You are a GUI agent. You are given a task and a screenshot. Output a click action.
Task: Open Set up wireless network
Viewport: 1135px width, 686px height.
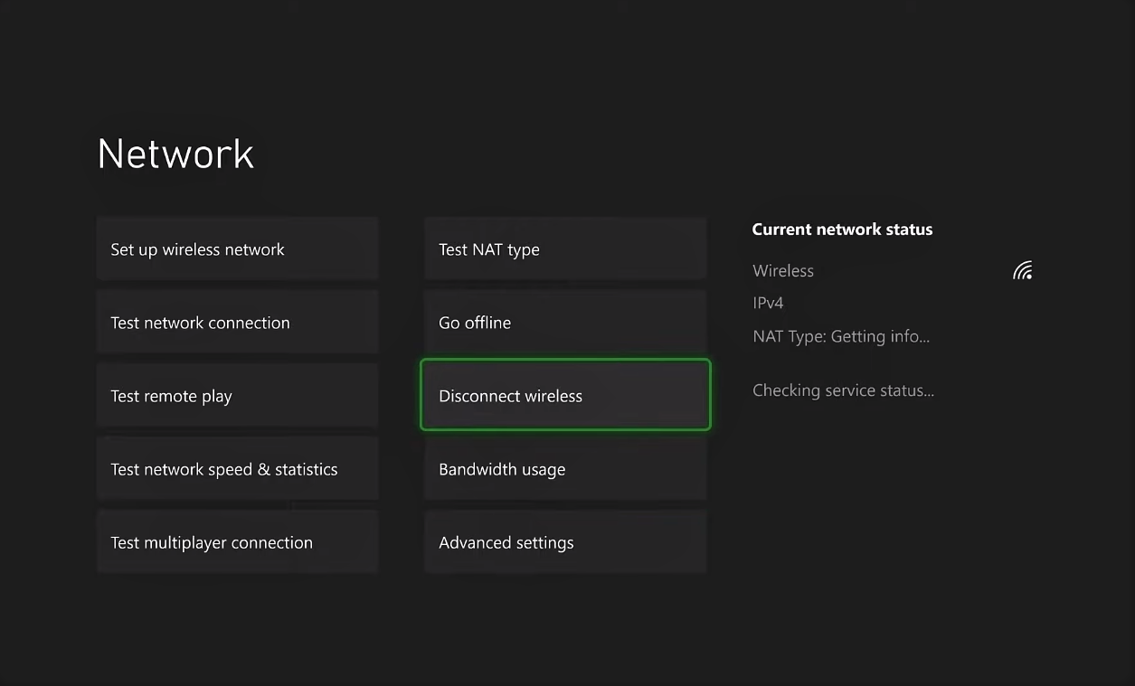(x=237, y=249)
